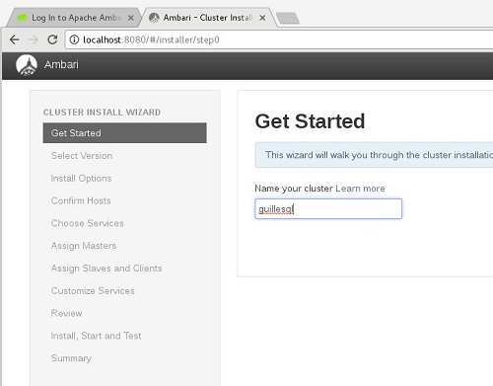This screenshot has height=386, width=493.
Task: Open the Summary step
Action: 71,358
